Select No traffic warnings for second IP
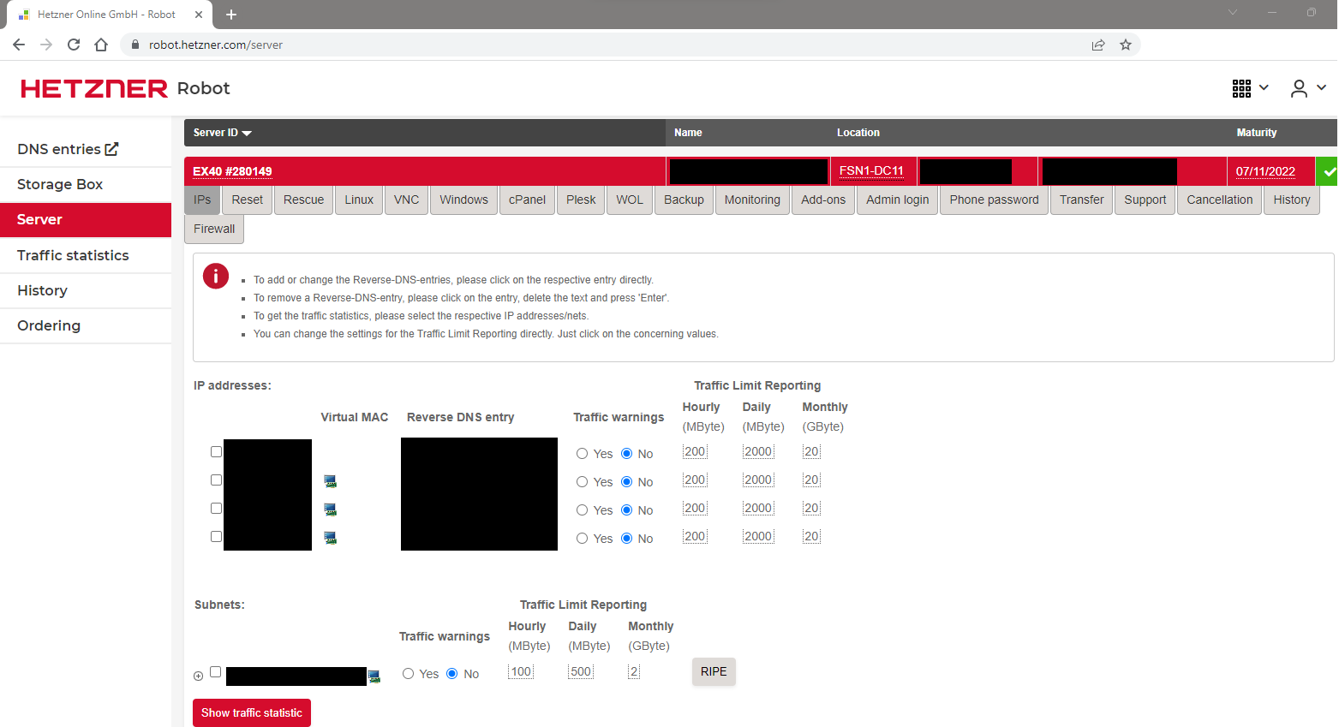 click(626, 482)
